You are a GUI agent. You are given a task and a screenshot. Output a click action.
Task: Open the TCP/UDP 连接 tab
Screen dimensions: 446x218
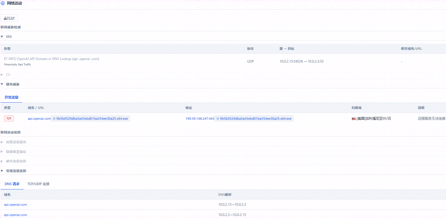[x=38, y=184]
